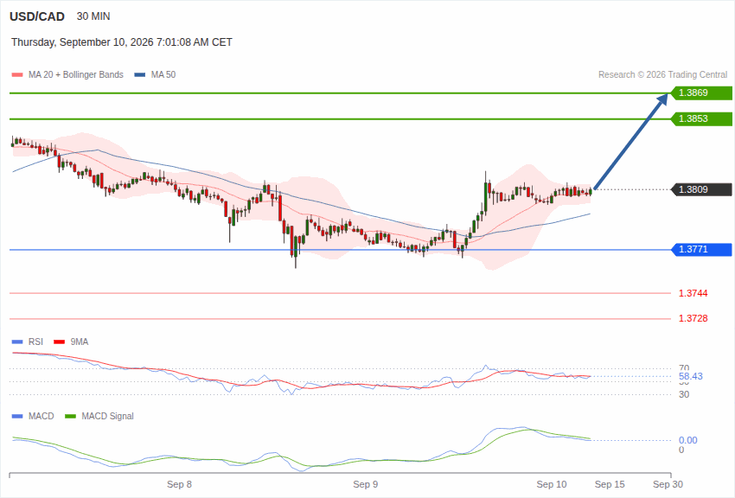Screen dimensions: 735x498
Task: Click the MA 20 + Bollinger Bands legend swatch
Action: point(17,75)
